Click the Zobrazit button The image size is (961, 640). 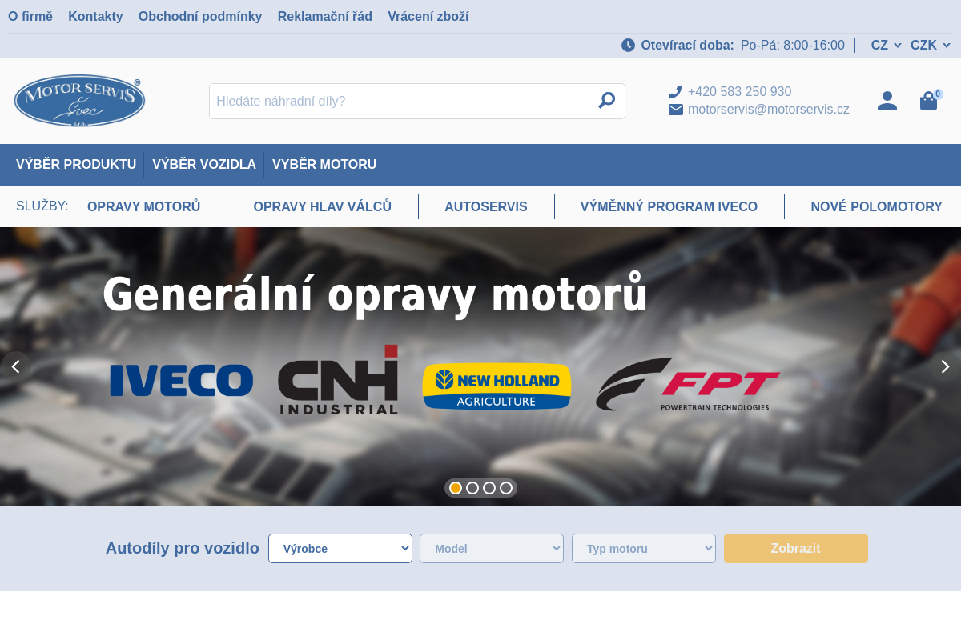[795, 548]
